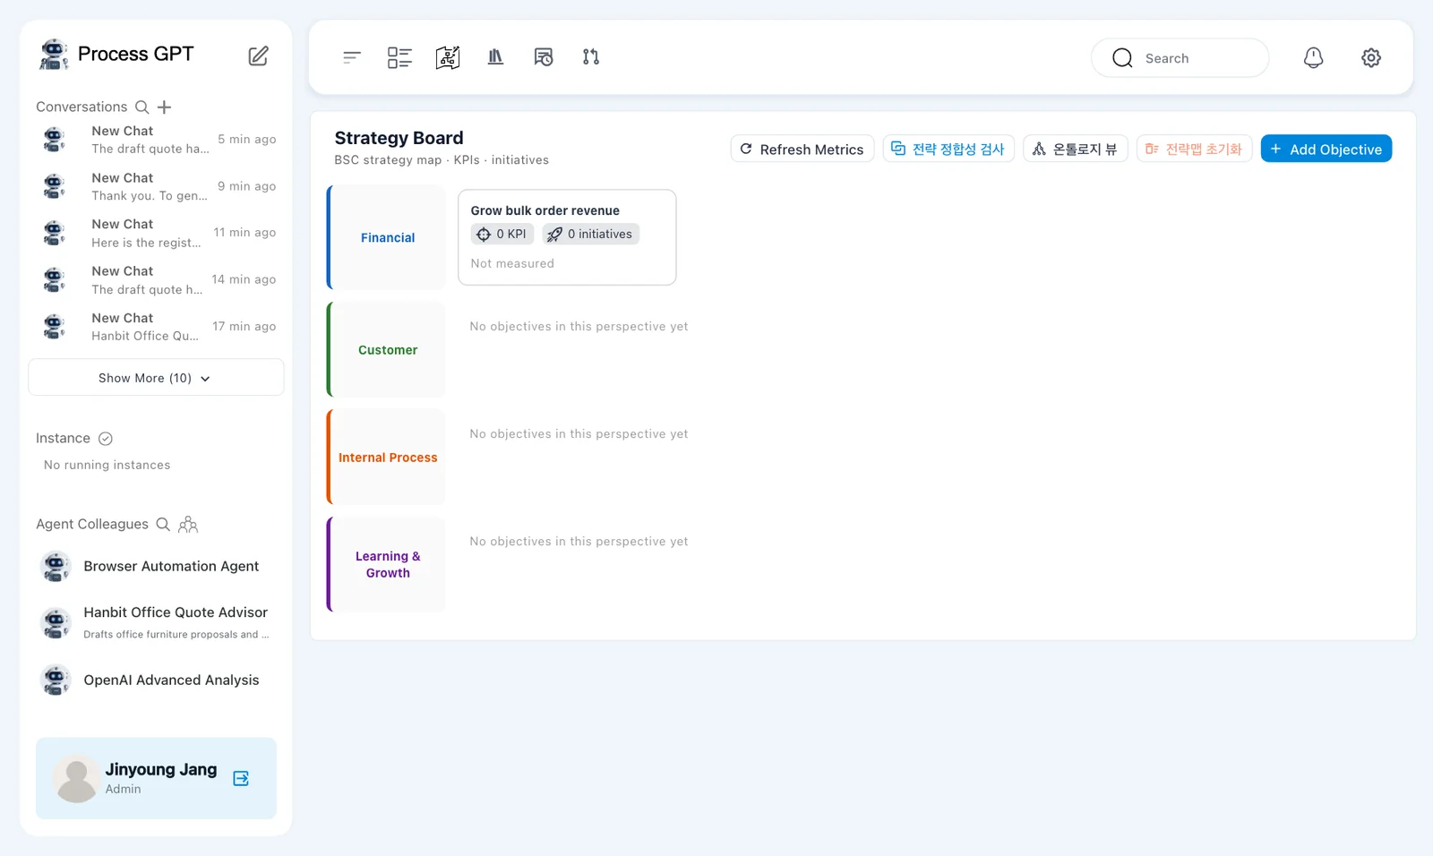
Task: Select Hanbit Office Quote Advisor agent
Action: point(156,622)
